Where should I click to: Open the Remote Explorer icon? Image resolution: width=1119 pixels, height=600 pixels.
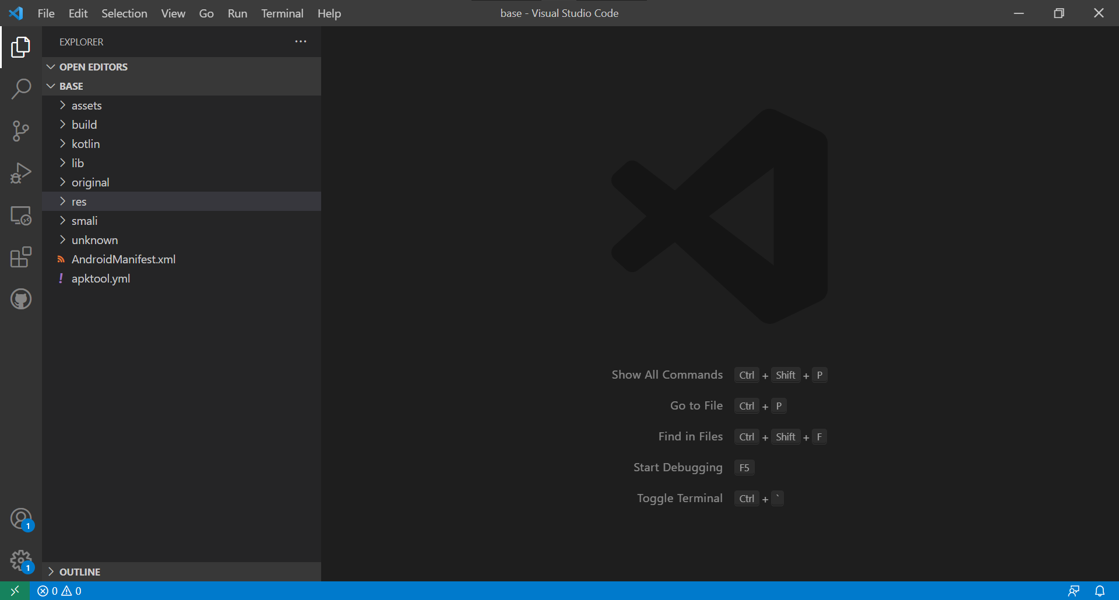(x=21, y=215)
